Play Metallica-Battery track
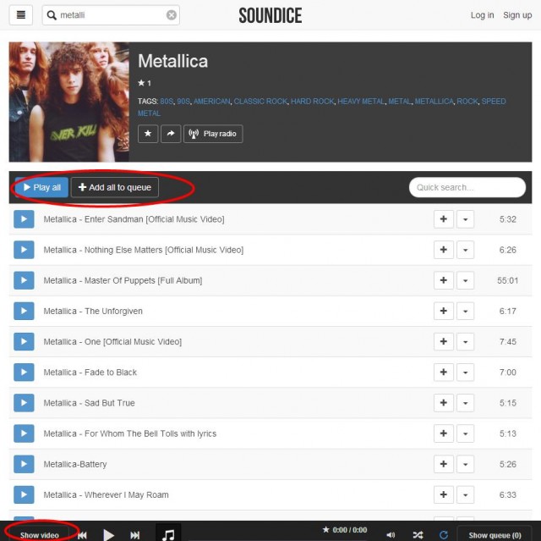 click(x=24, y=464)
